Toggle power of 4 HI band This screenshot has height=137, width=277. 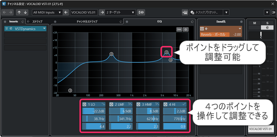tap(166, 104)
